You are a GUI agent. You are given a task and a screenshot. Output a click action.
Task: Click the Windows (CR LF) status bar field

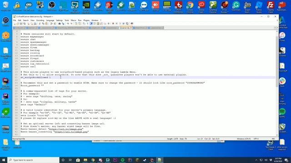(244, 139)
